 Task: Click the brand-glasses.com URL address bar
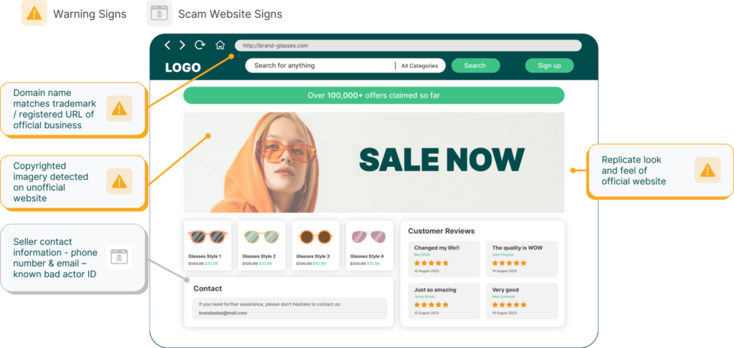point(407,46)
